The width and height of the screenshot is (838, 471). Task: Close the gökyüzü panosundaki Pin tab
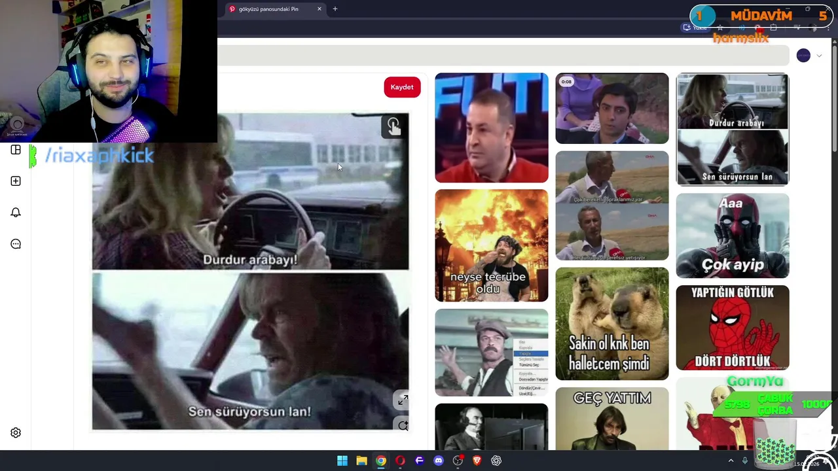319,9
